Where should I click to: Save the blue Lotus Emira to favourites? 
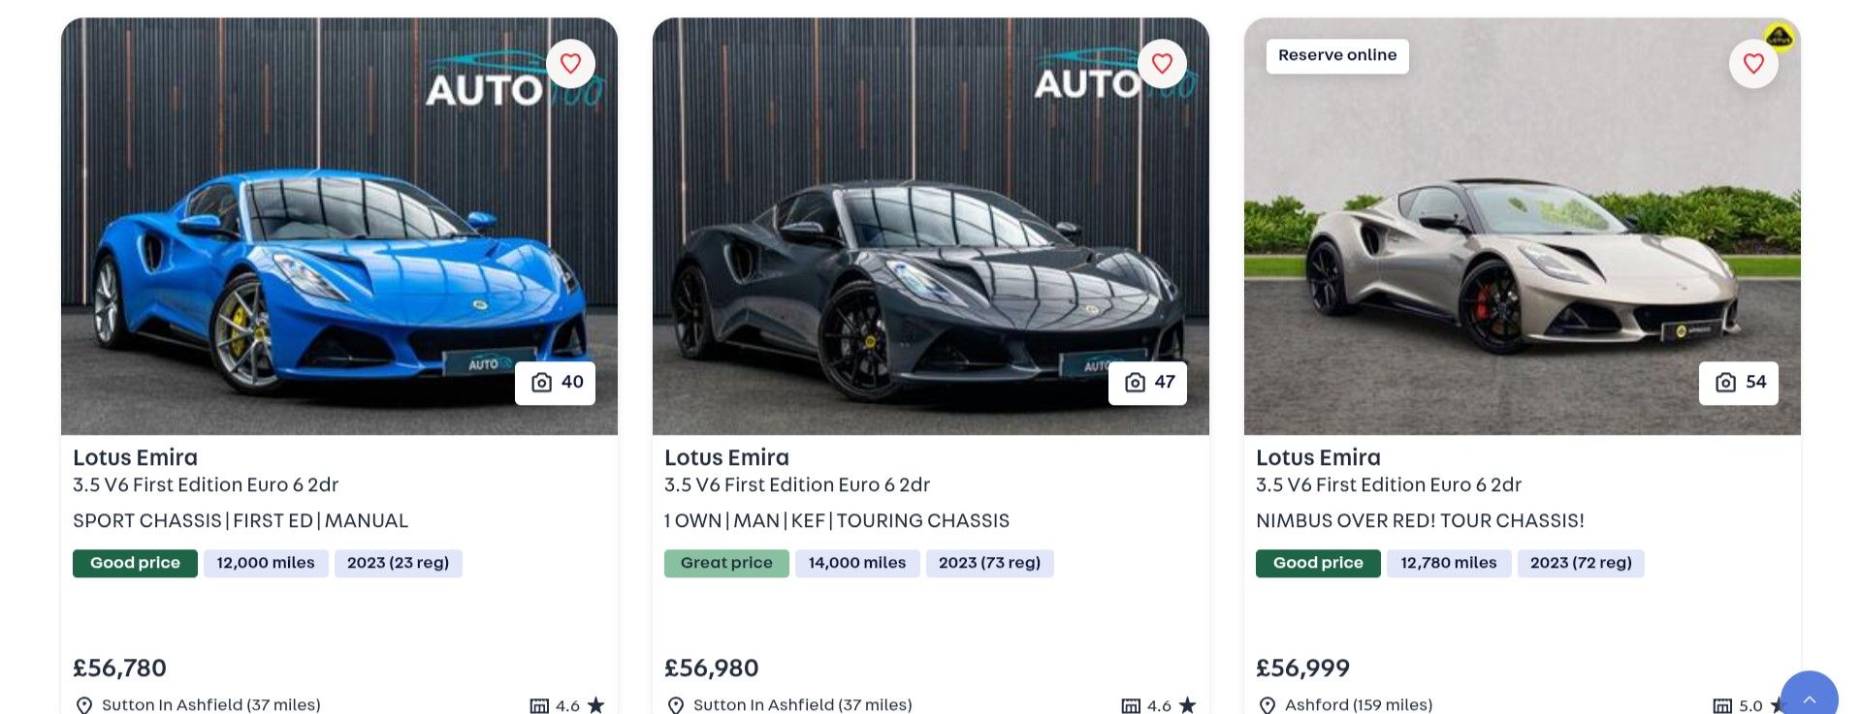pyautogui.click(x=570, y=64)
